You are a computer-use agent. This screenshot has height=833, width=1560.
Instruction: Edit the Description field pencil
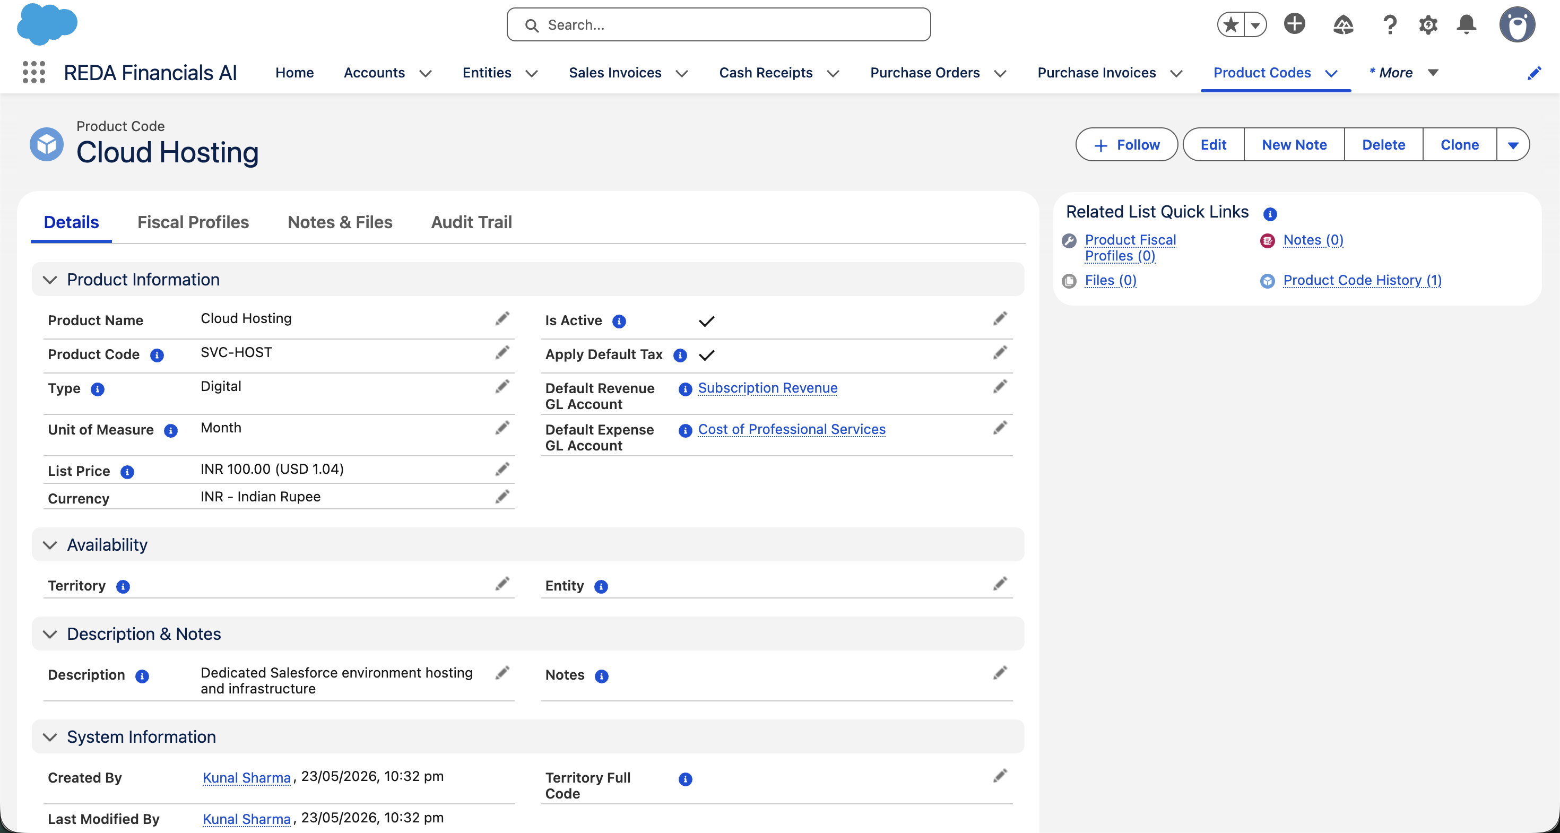pyautogui.click(x=502, y=673)
